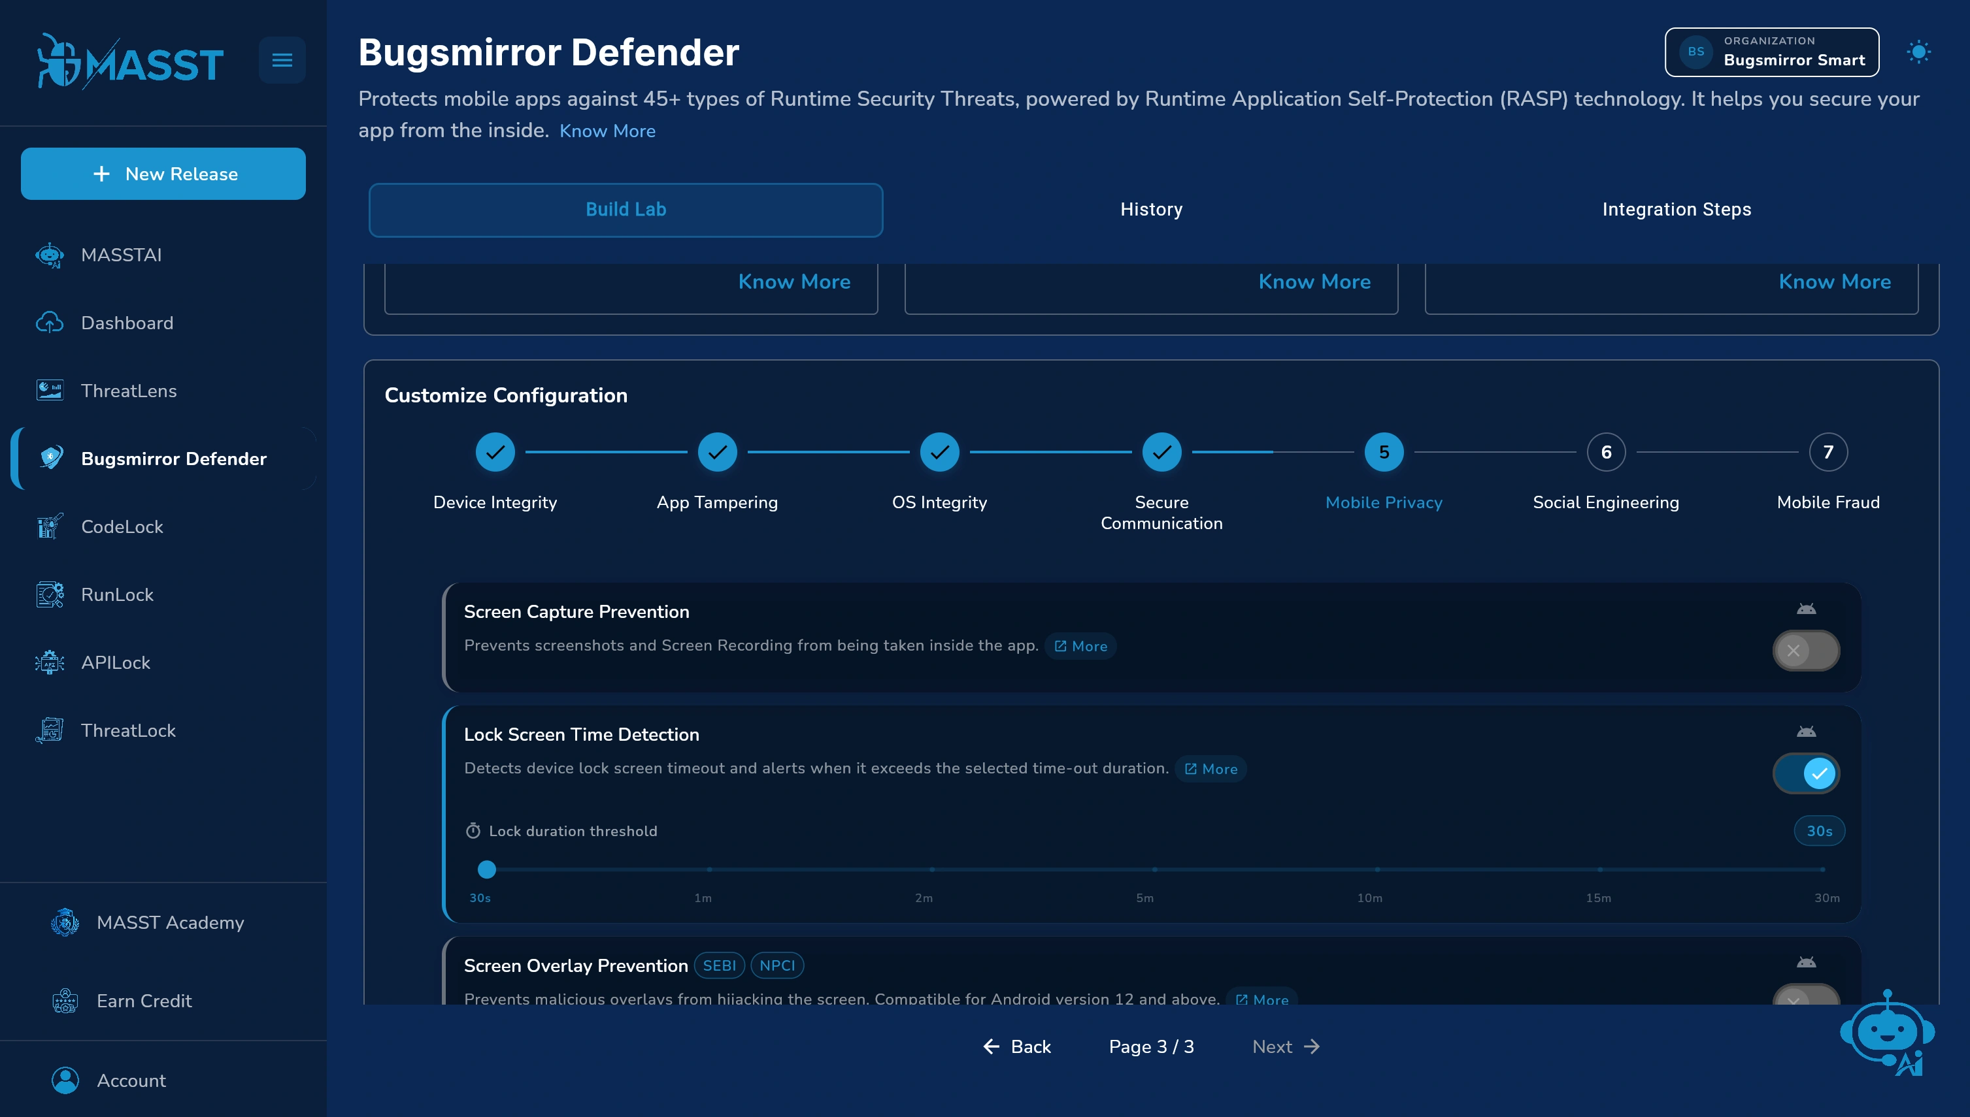The width and height of the screenshot is (1970, 1117).
Task: Click the Back pagination button
Action: (1017, 1046)
